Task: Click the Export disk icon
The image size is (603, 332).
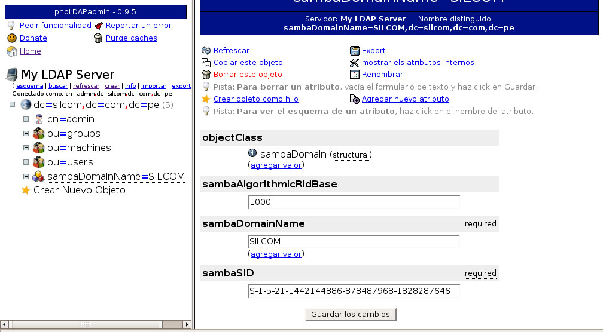Action: (355, 51)
